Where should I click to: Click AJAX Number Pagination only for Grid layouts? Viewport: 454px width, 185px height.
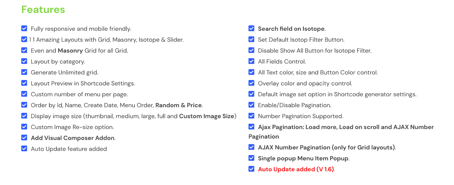click(x=326, y=148)
